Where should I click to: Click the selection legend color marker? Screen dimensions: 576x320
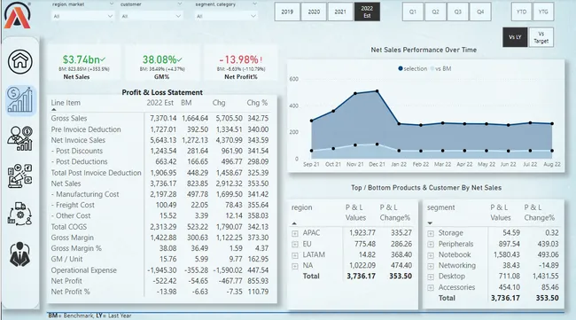pos(401,69)
